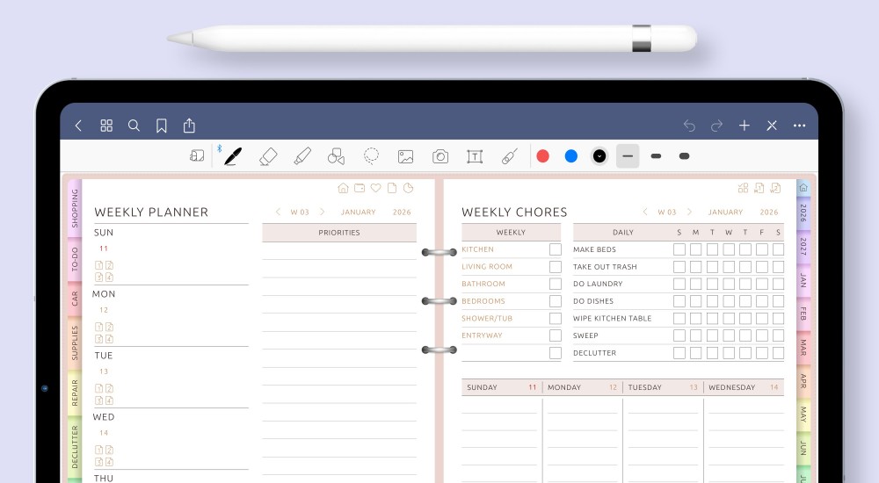Jump to the MAR month tab

coord(803,348)
